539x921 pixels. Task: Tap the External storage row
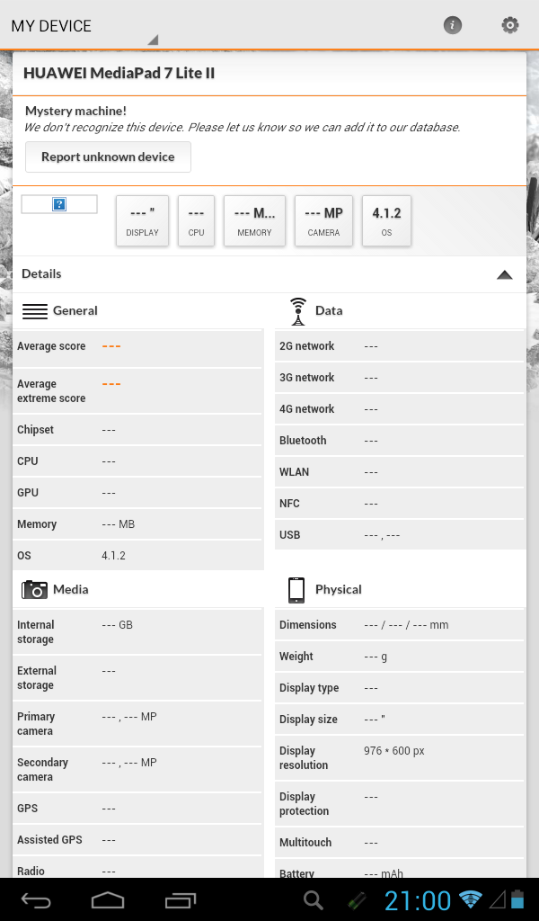[x=137, y=678]
